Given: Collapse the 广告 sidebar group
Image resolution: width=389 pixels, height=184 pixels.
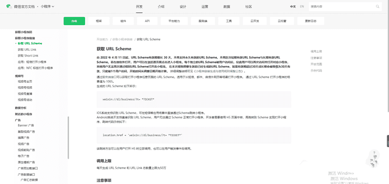Looking at the screenshot, I should click(x=18, y=120).
